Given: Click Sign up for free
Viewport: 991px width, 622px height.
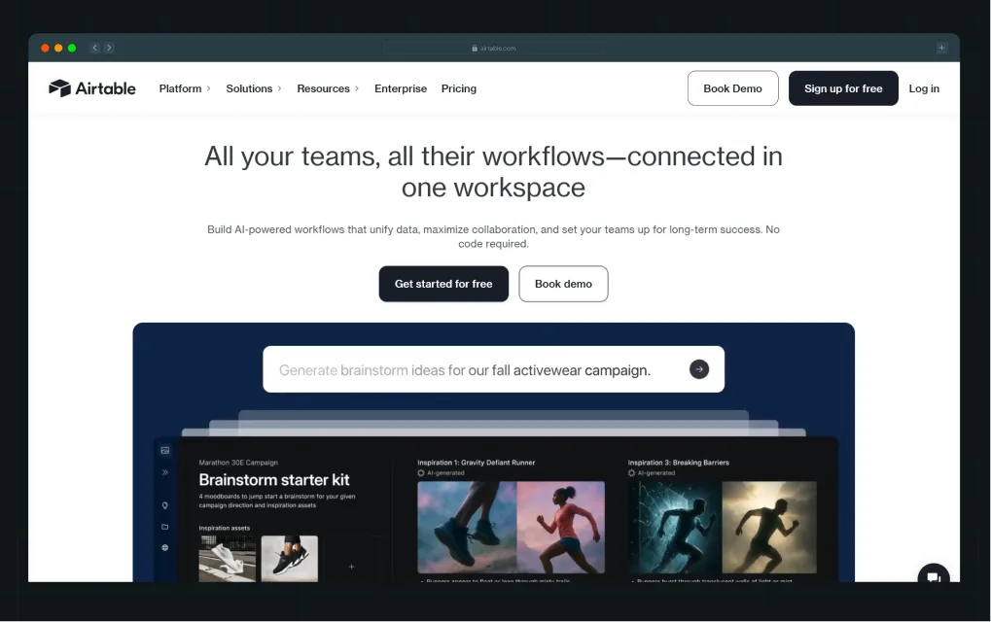Looking at the screenshot, I should click(843, 88).
